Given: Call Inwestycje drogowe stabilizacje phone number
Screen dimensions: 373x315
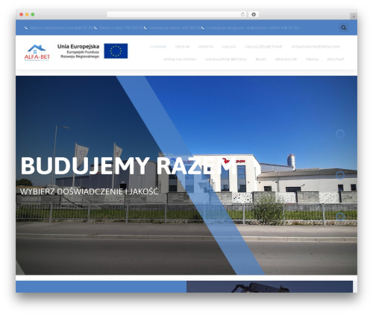Looking at the screenshot, I should pyautogui.click(x=253, y=28).
